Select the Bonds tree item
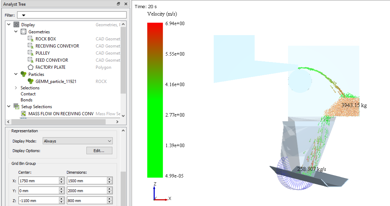390x206 pixels. [26, 100]
